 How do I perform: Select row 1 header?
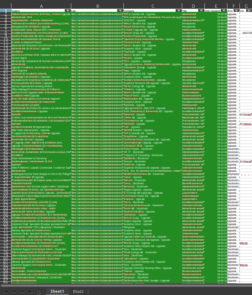click(6, 11)
